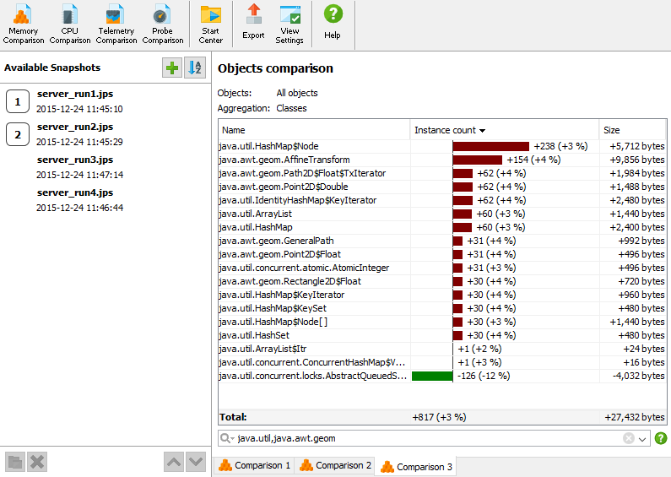This screenshot has height=477, width=671.
Task: Open the Memory Comparison tool
Action: point(23,24)
